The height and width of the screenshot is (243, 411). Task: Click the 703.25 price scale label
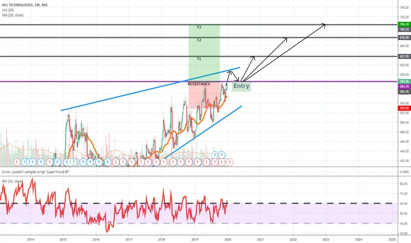pos(404,30)
